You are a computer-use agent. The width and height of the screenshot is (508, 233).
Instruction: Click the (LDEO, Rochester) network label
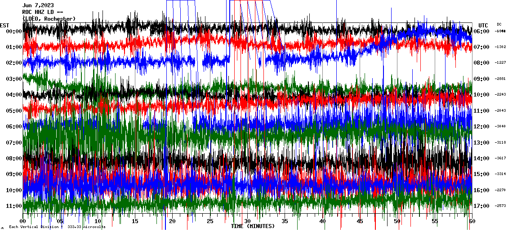[x=49, y=19]
